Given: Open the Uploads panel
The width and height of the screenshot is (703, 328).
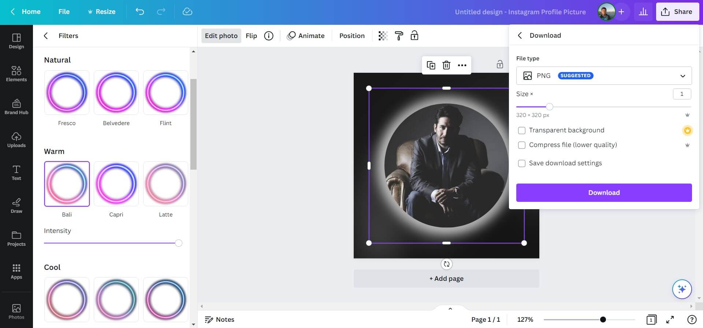Looking at the screenshot, I should click(16, 140).
